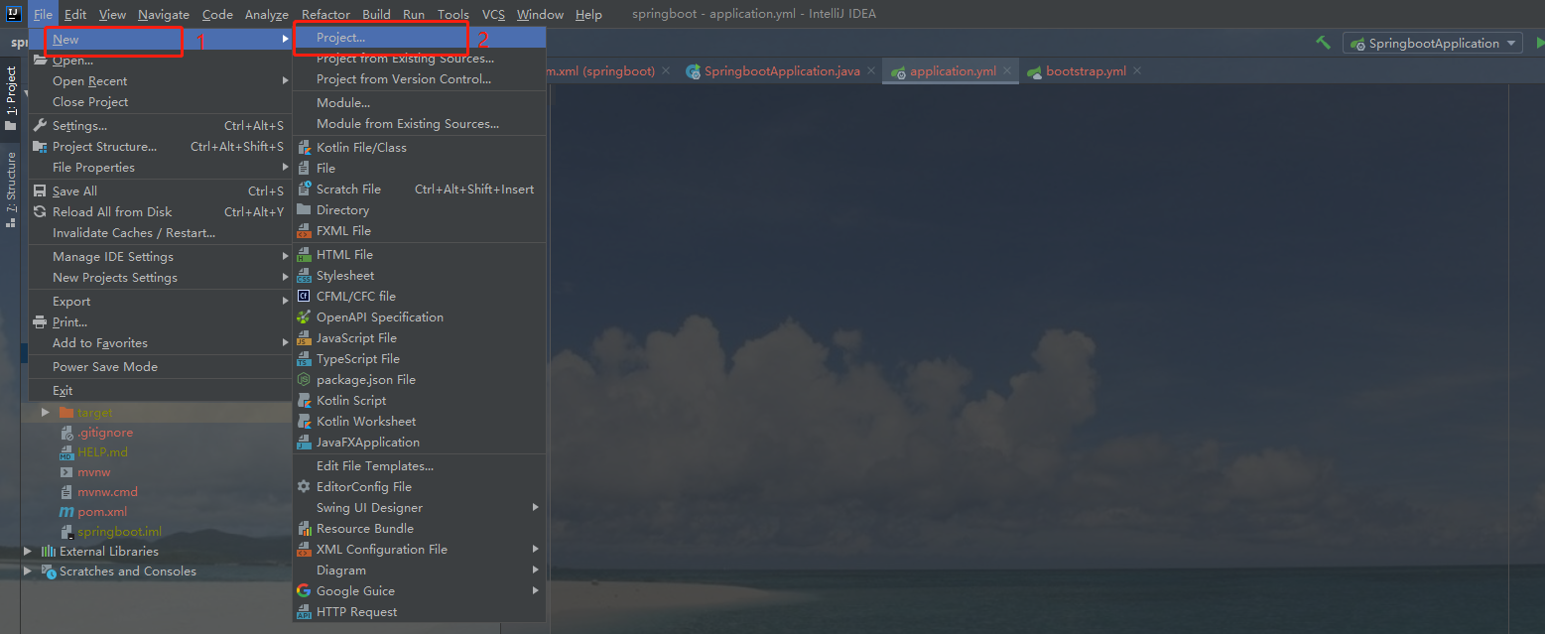Expand the target folder in project tree
This screenshot has width=1545, height=634.
pos(45,412)
